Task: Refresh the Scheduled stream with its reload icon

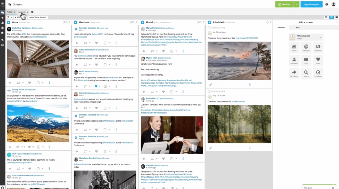Action: pos(267,22)
